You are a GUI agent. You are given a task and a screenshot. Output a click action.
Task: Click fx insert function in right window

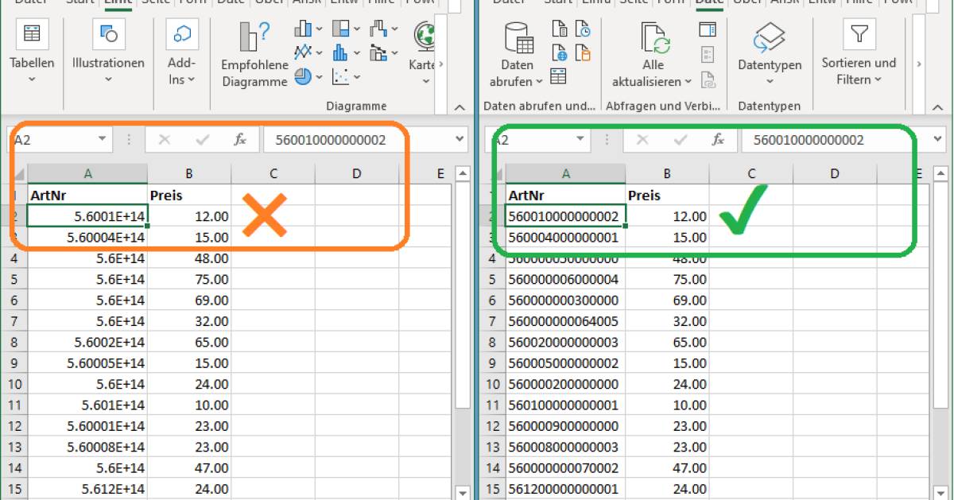coord(718,140)
